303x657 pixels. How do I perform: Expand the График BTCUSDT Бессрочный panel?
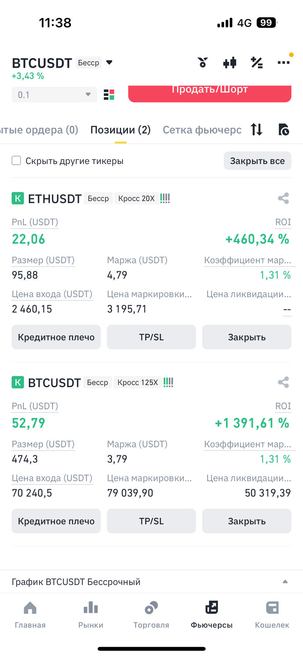pos(285,582)
